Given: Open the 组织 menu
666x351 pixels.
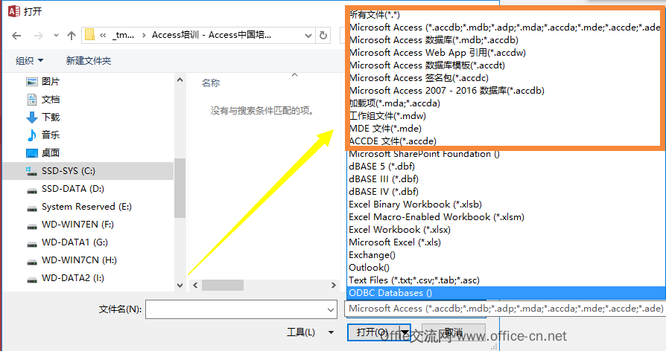Looking at the screenshot, I should pyautogui.click(x=29, y=61).
